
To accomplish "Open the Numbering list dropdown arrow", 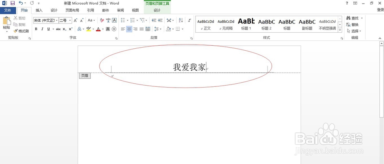I will [137, 20].
